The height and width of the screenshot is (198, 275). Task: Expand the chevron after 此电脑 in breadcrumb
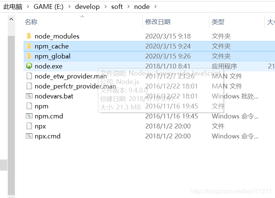tap(28, 7)
